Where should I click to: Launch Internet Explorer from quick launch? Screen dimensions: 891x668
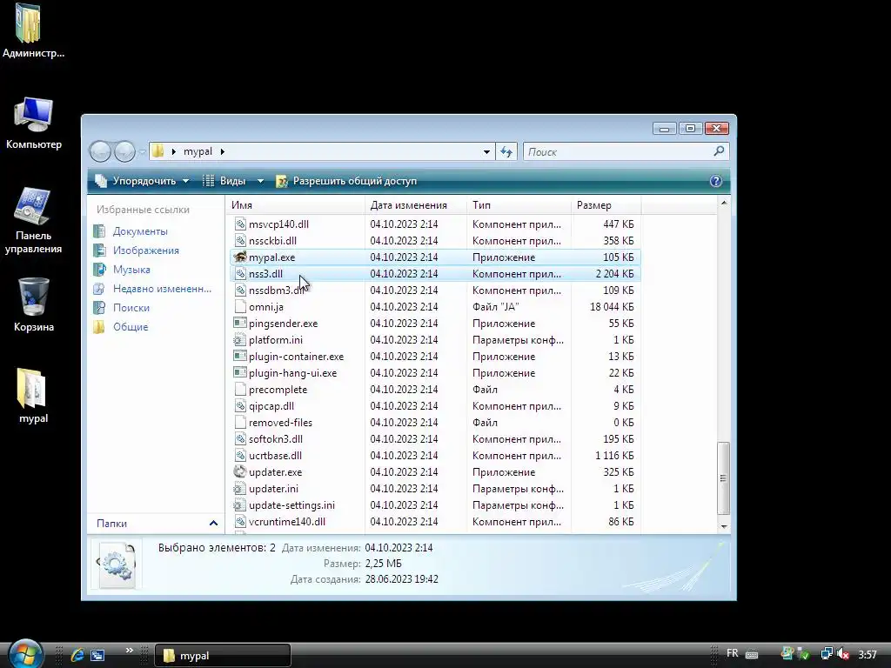coord(77,655)
